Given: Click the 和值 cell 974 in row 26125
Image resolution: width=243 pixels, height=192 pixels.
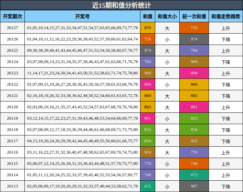Looking at the screenshot, I should (148, 50).
